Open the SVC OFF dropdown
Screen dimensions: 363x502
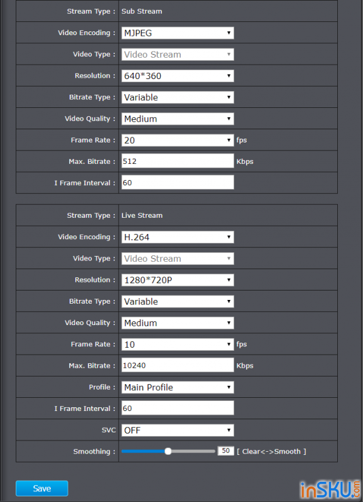[x=178, y=430]
